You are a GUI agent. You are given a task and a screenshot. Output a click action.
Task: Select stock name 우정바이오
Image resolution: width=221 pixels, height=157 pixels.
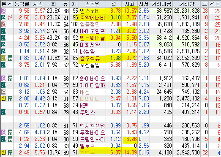(x=92, y=133)
